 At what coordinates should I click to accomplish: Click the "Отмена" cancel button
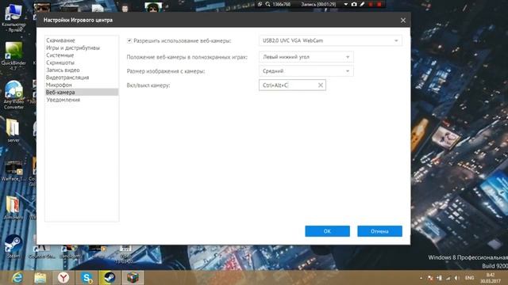[379, 231]
